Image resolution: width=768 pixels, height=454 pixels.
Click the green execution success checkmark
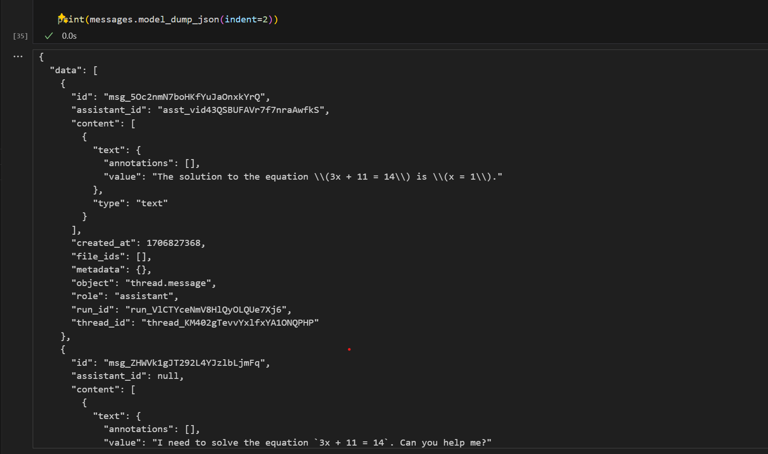[49, 36]
